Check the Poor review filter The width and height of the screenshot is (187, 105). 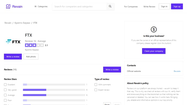tap(5, 100)
